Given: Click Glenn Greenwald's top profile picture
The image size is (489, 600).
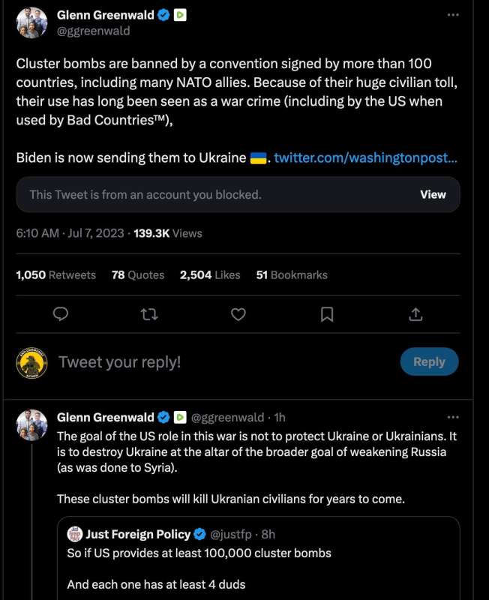Looking at the screenshot, I should (31, 23).
